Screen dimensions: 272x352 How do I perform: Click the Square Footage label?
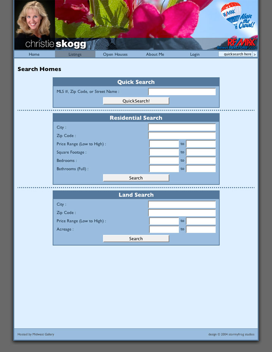[71, 152]
